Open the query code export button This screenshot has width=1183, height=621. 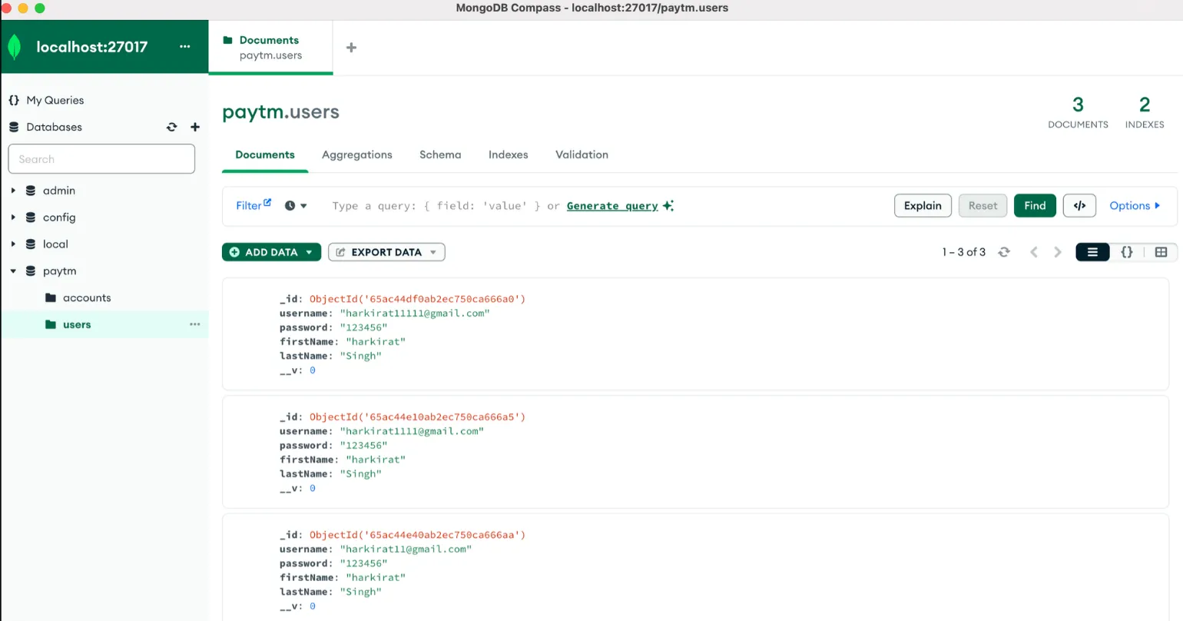[1079, 206]
